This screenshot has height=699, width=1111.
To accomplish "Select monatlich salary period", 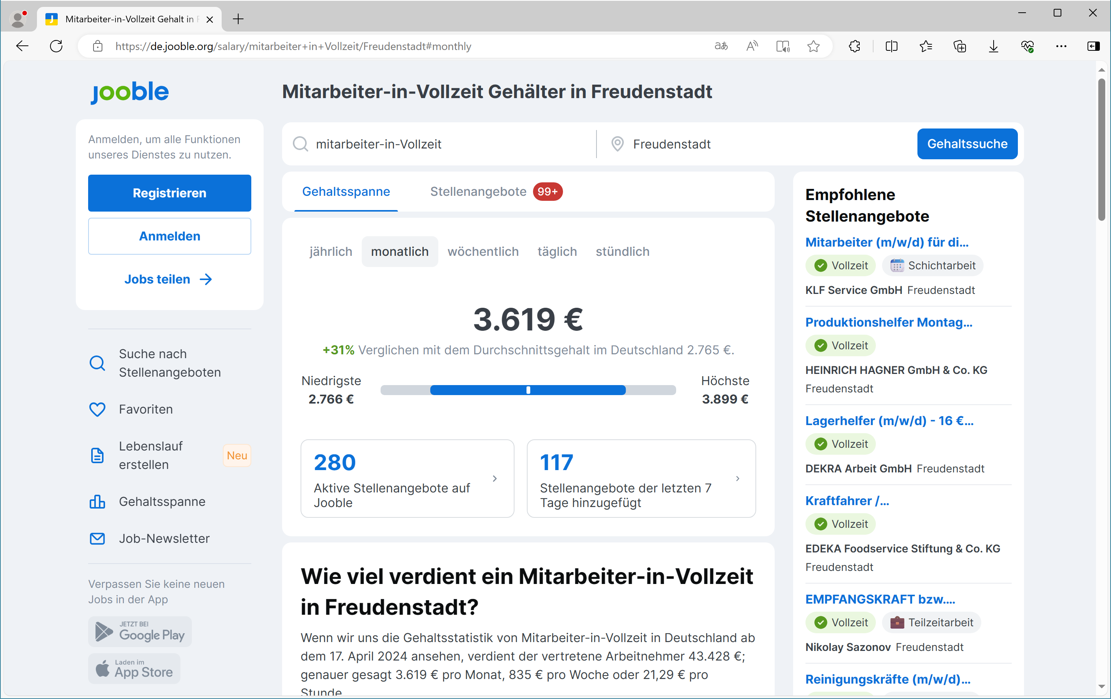I will point(399,251).
